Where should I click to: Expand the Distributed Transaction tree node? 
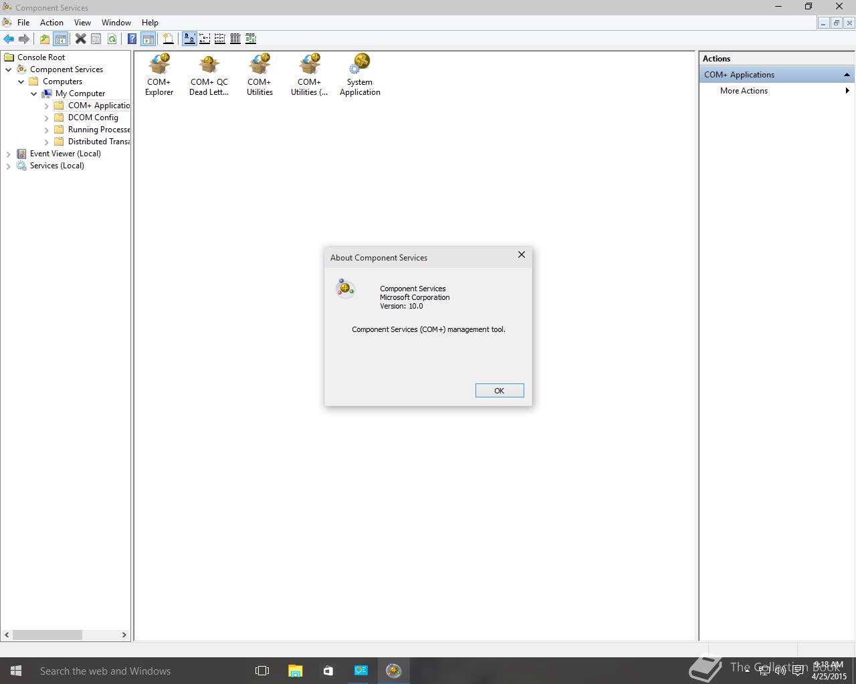click(47, 142)
